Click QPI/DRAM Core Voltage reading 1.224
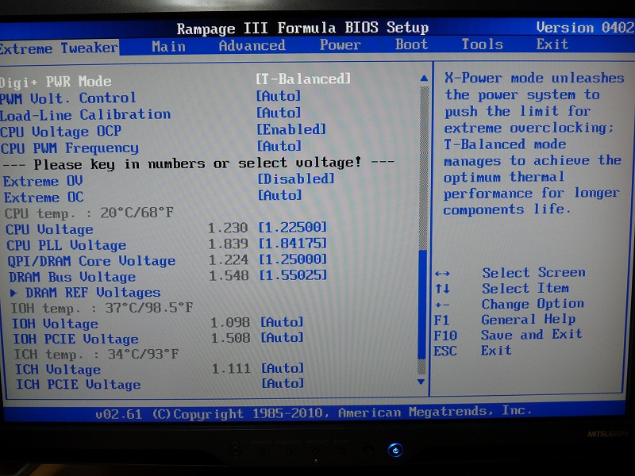Screen dimensions: 635x476 (229, 260)
